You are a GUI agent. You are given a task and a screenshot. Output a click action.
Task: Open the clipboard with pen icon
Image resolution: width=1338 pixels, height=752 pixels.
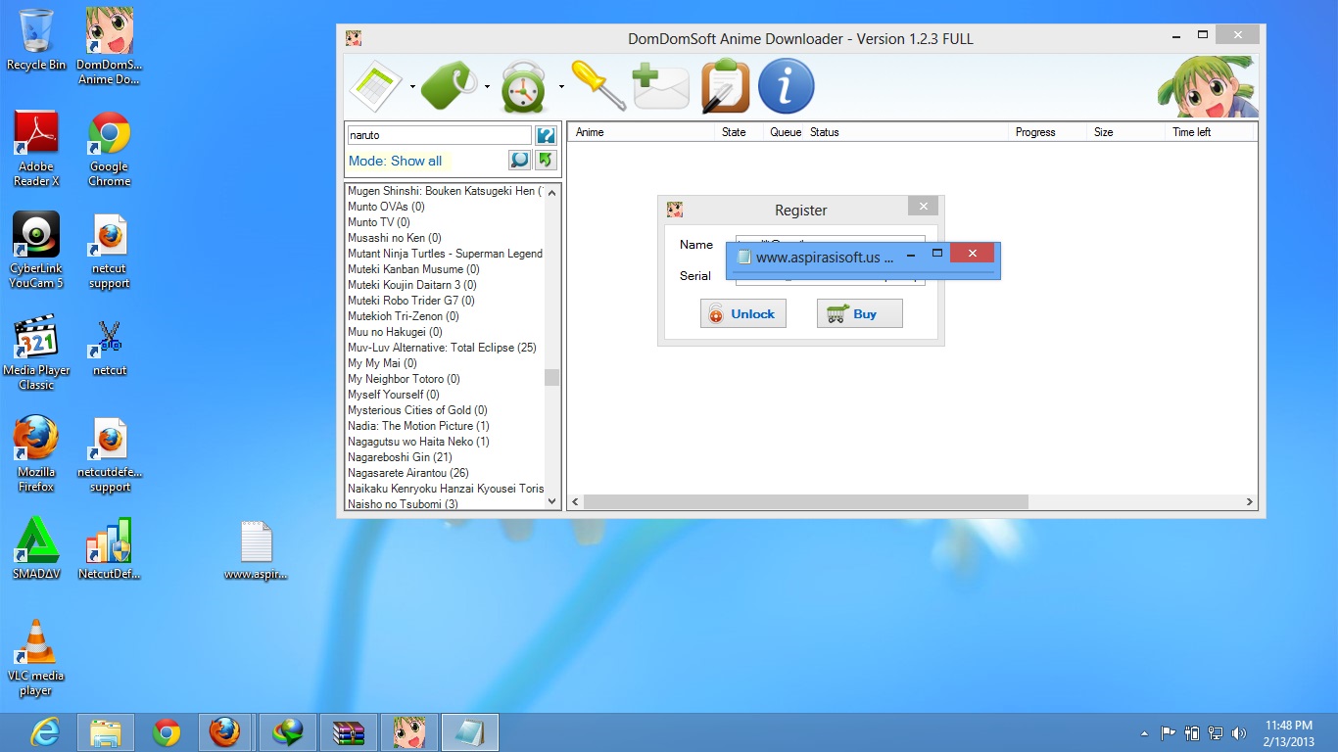[725, 86]
